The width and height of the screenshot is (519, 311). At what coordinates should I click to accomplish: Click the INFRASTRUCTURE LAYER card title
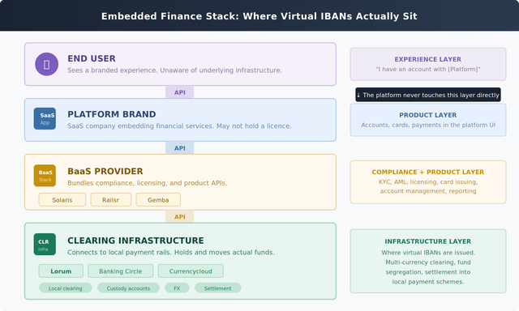(x=428, y=241)
